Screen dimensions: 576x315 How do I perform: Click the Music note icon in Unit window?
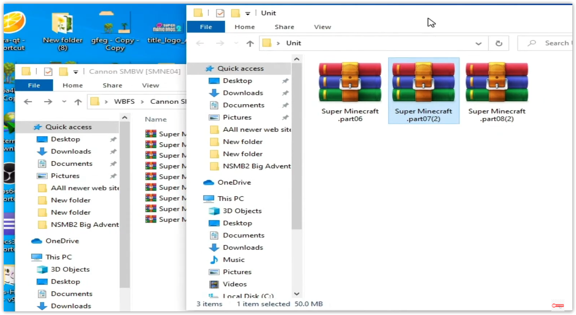pyautogui.click(x=214, y=260)
